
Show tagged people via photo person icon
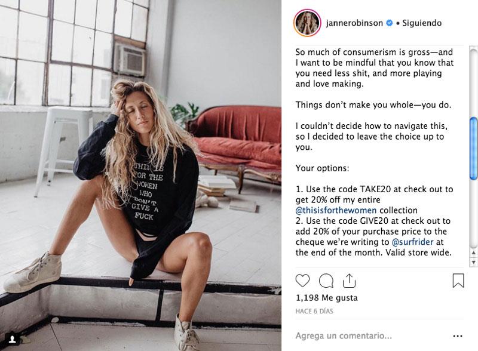coord(13,339)
